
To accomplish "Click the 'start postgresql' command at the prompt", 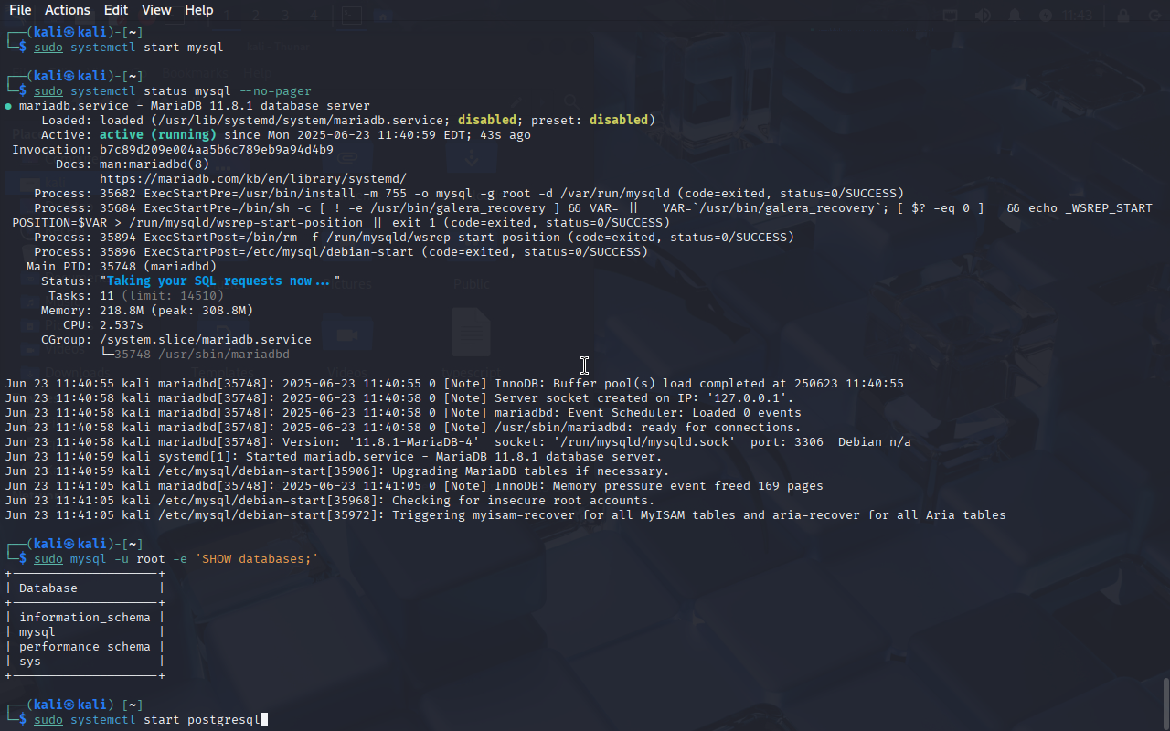I will [202, 720].
